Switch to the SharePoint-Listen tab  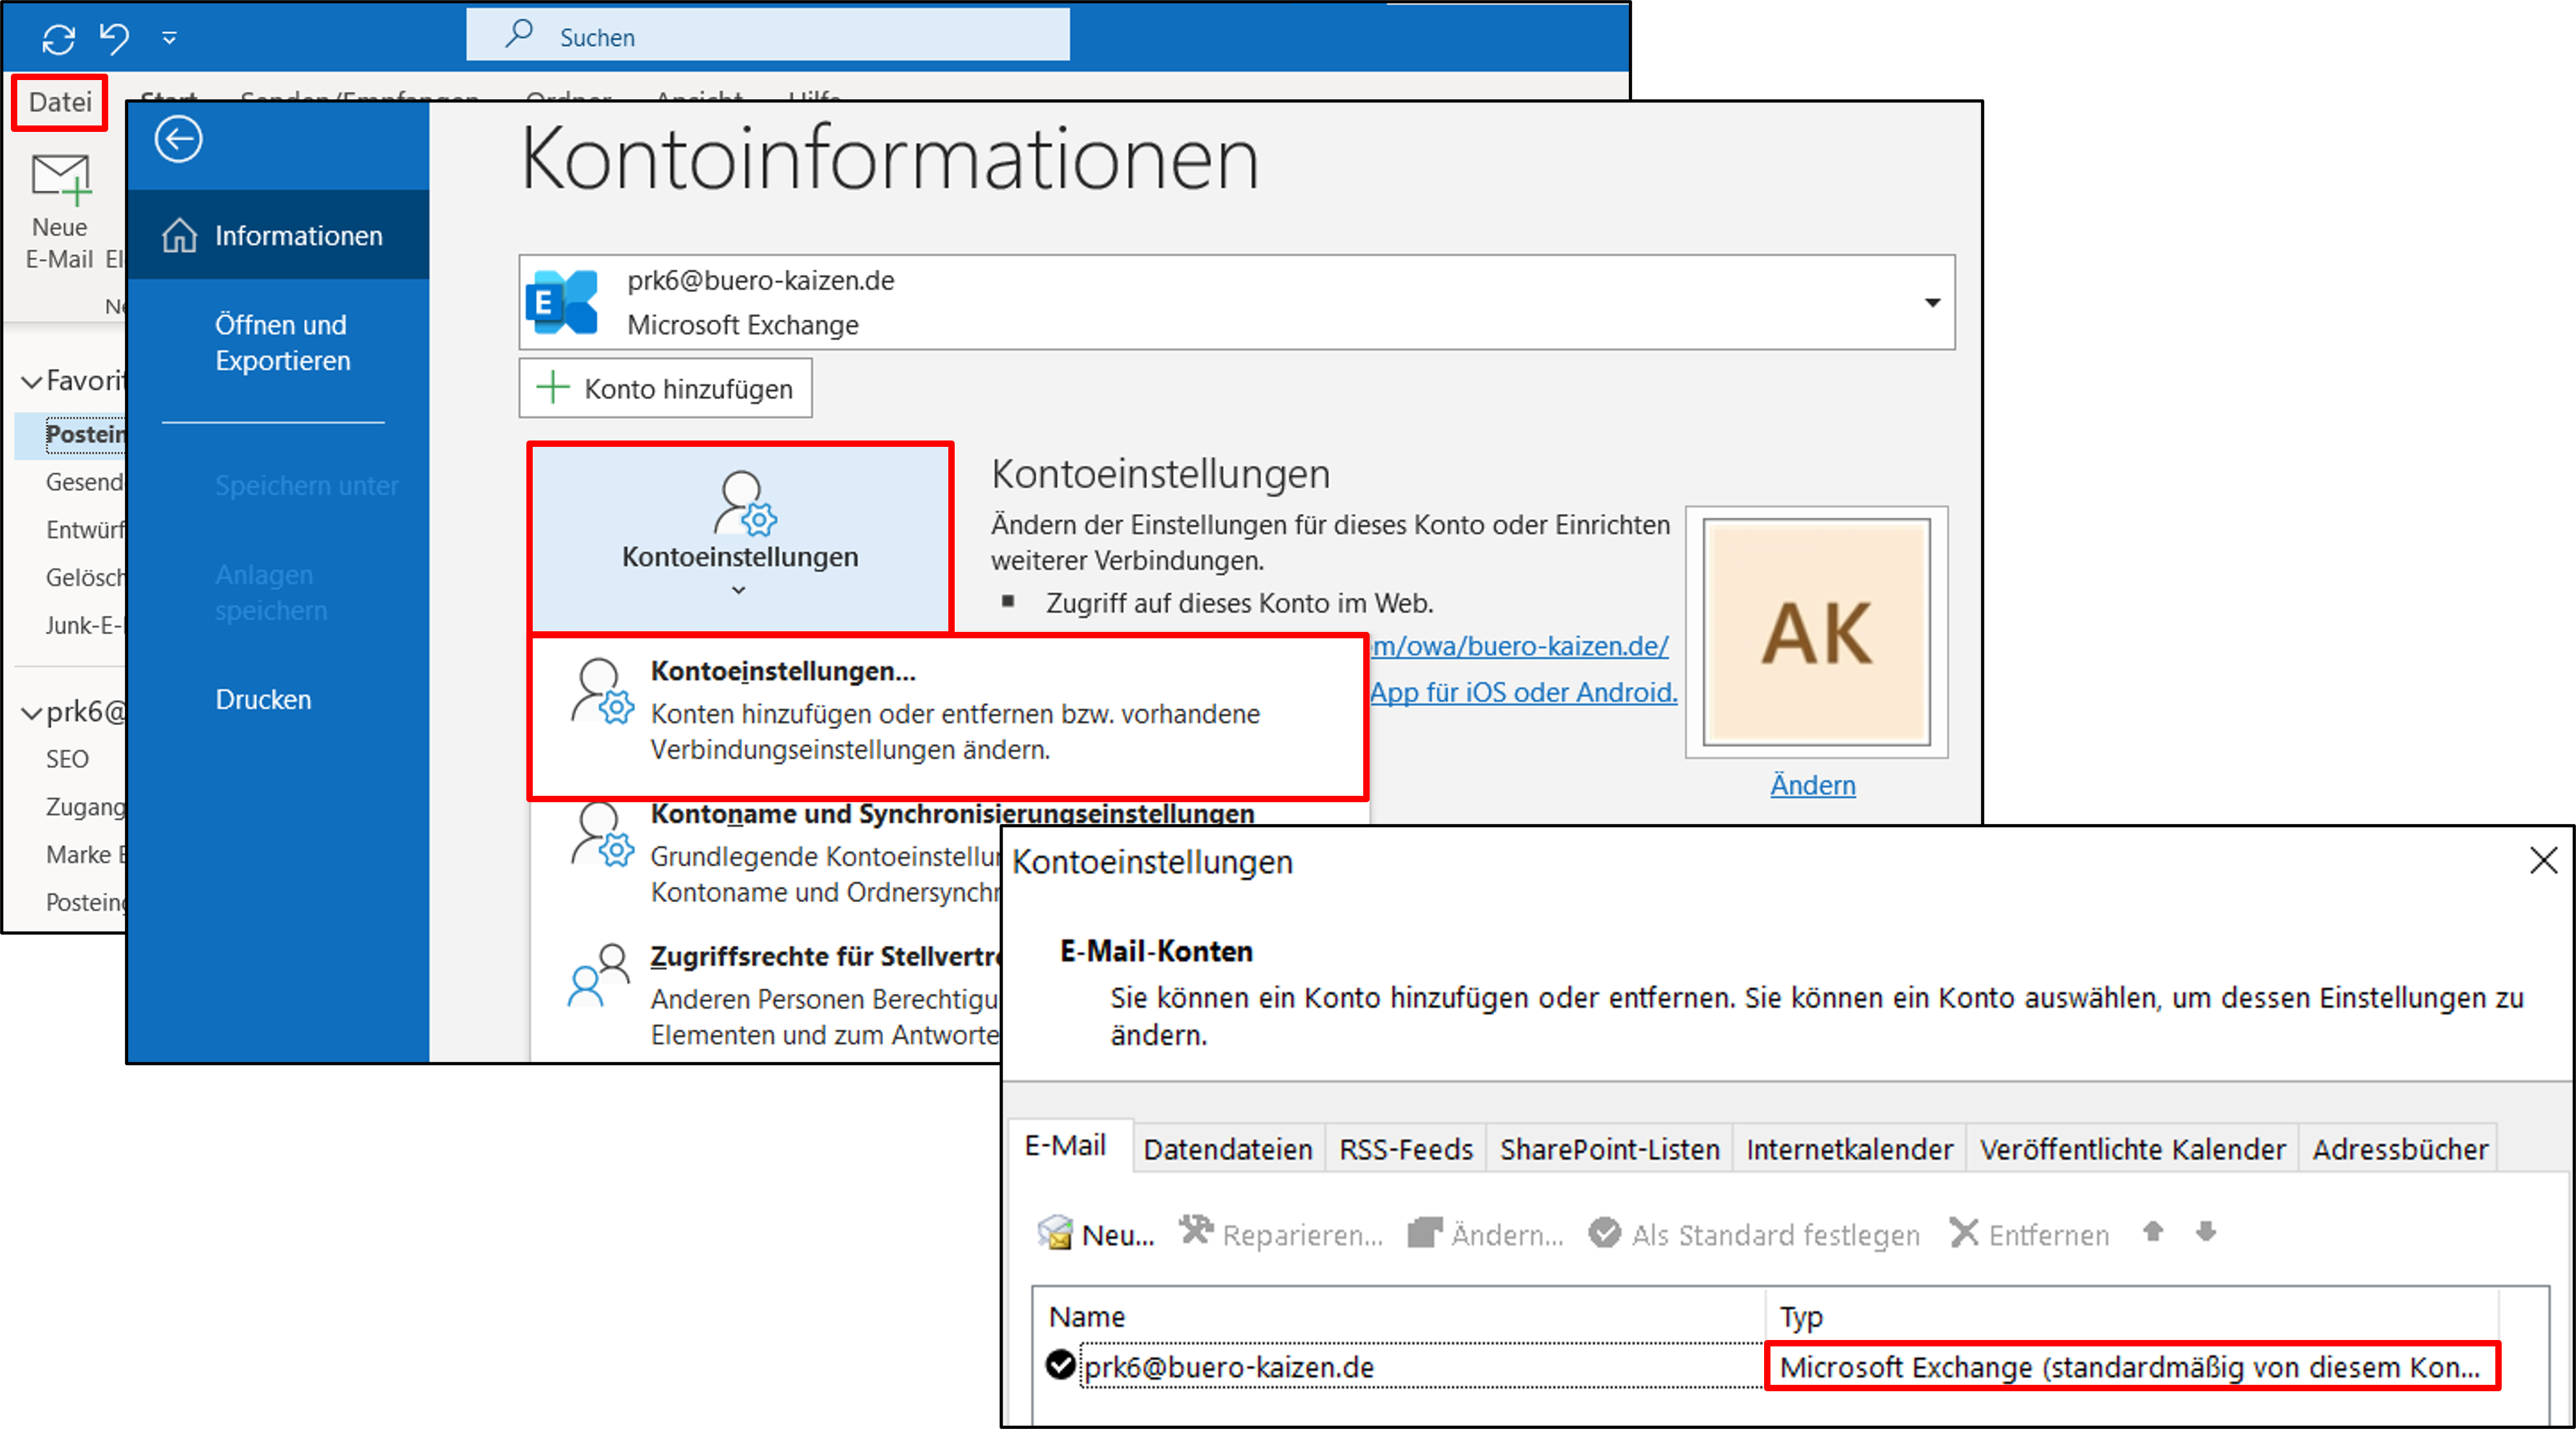tap(1610, 1149)
